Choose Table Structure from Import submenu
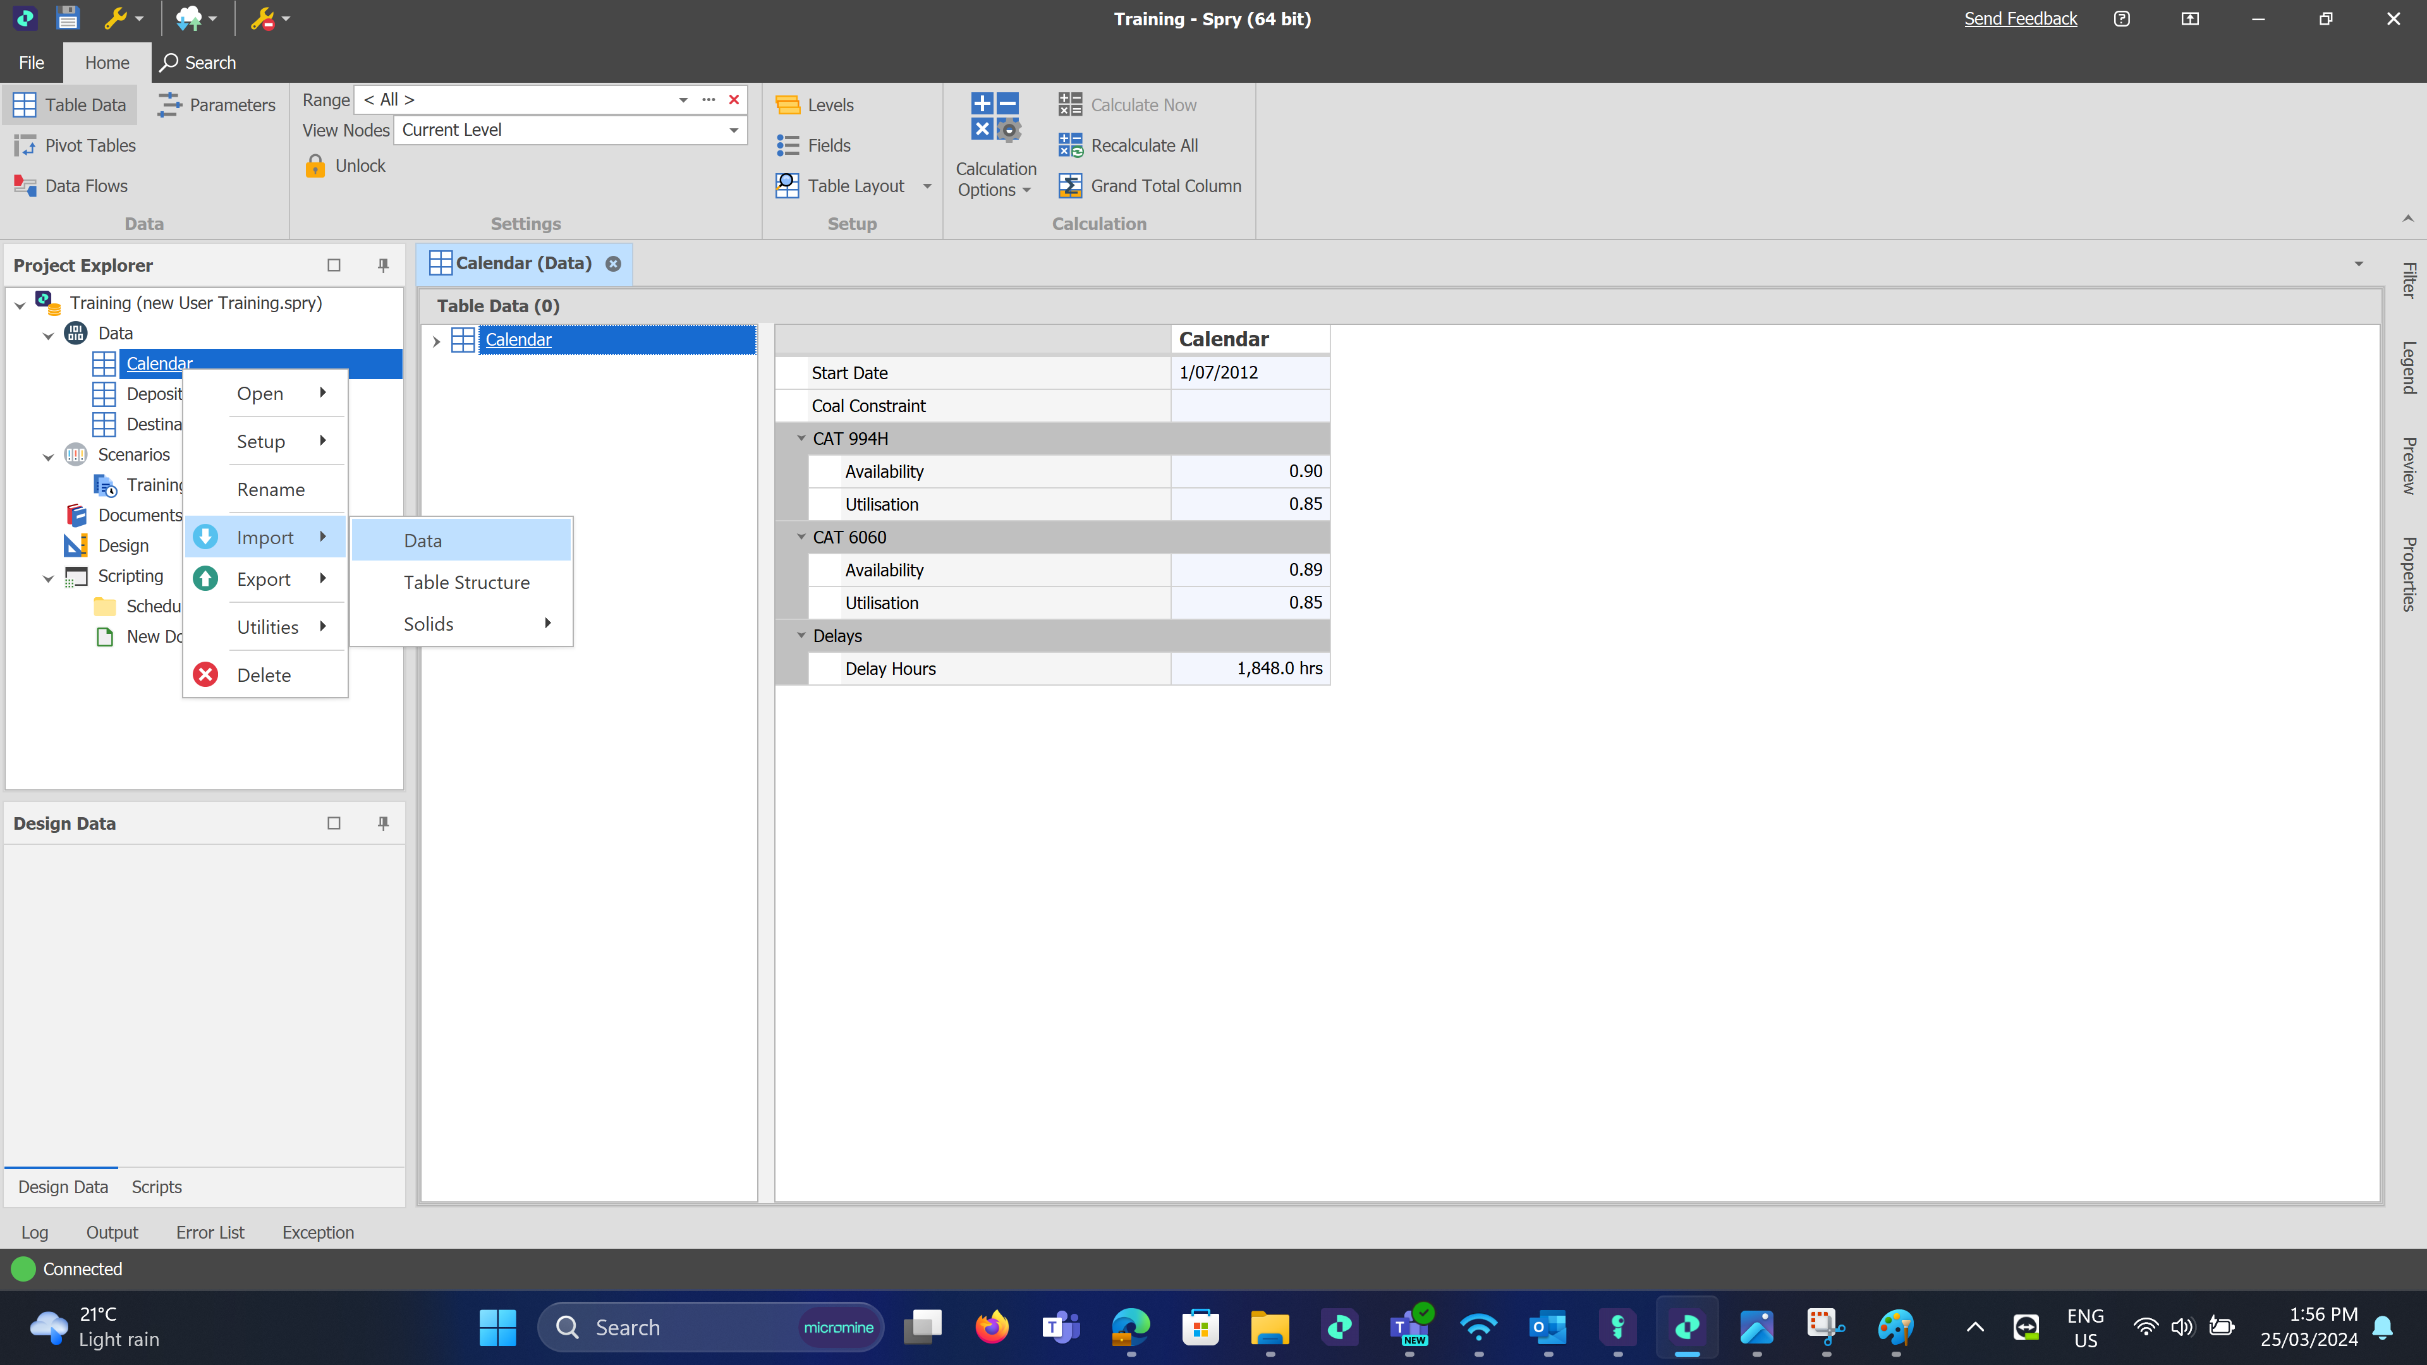2427x1365 pixels. (466, 582)
